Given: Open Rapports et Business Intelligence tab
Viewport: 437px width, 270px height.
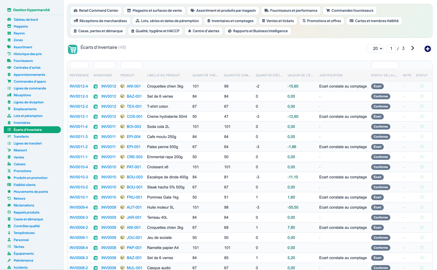Looking at the screenshot, I should coord(258,31).
